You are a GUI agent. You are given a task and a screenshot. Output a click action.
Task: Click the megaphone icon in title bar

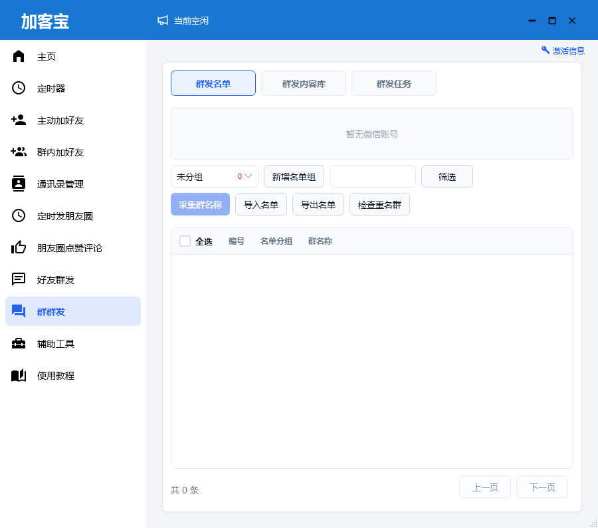pos(163,21)
